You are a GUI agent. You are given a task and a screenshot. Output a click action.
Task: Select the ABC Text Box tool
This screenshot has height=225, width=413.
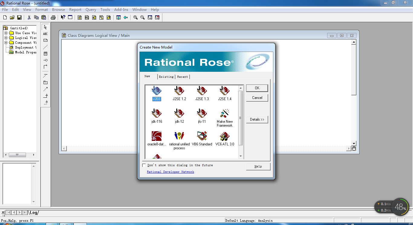pos(45,34)
